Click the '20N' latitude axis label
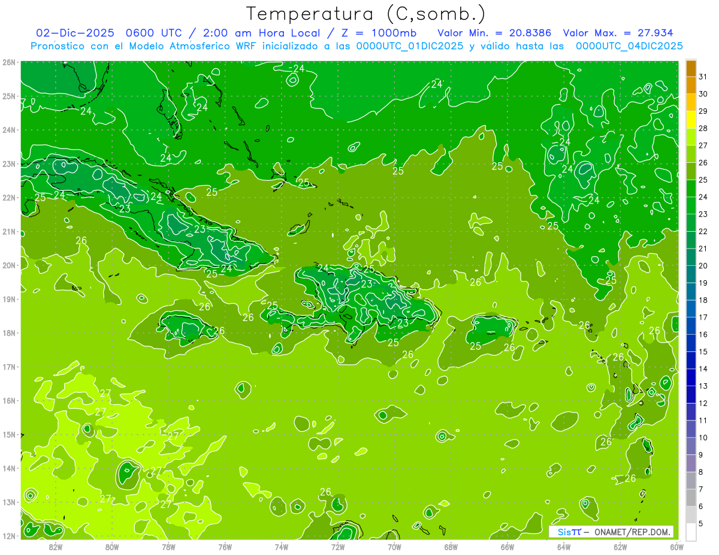Viewport: 719px width, 555px height. pyautogui.click(x=9, y=265)
